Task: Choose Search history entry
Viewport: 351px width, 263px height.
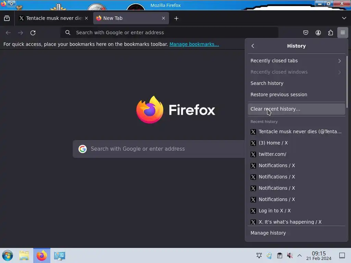Action: tap(296, 84)
